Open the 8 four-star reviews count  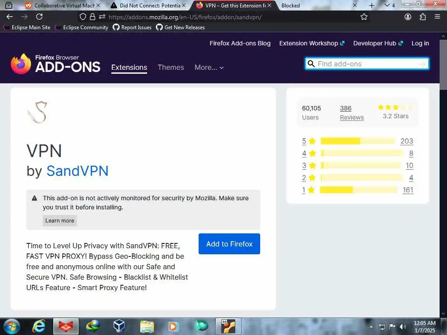click(x=411, y=153)
